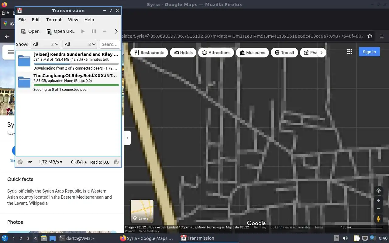Click the 0 kB/s upload speed indicator

79,162
